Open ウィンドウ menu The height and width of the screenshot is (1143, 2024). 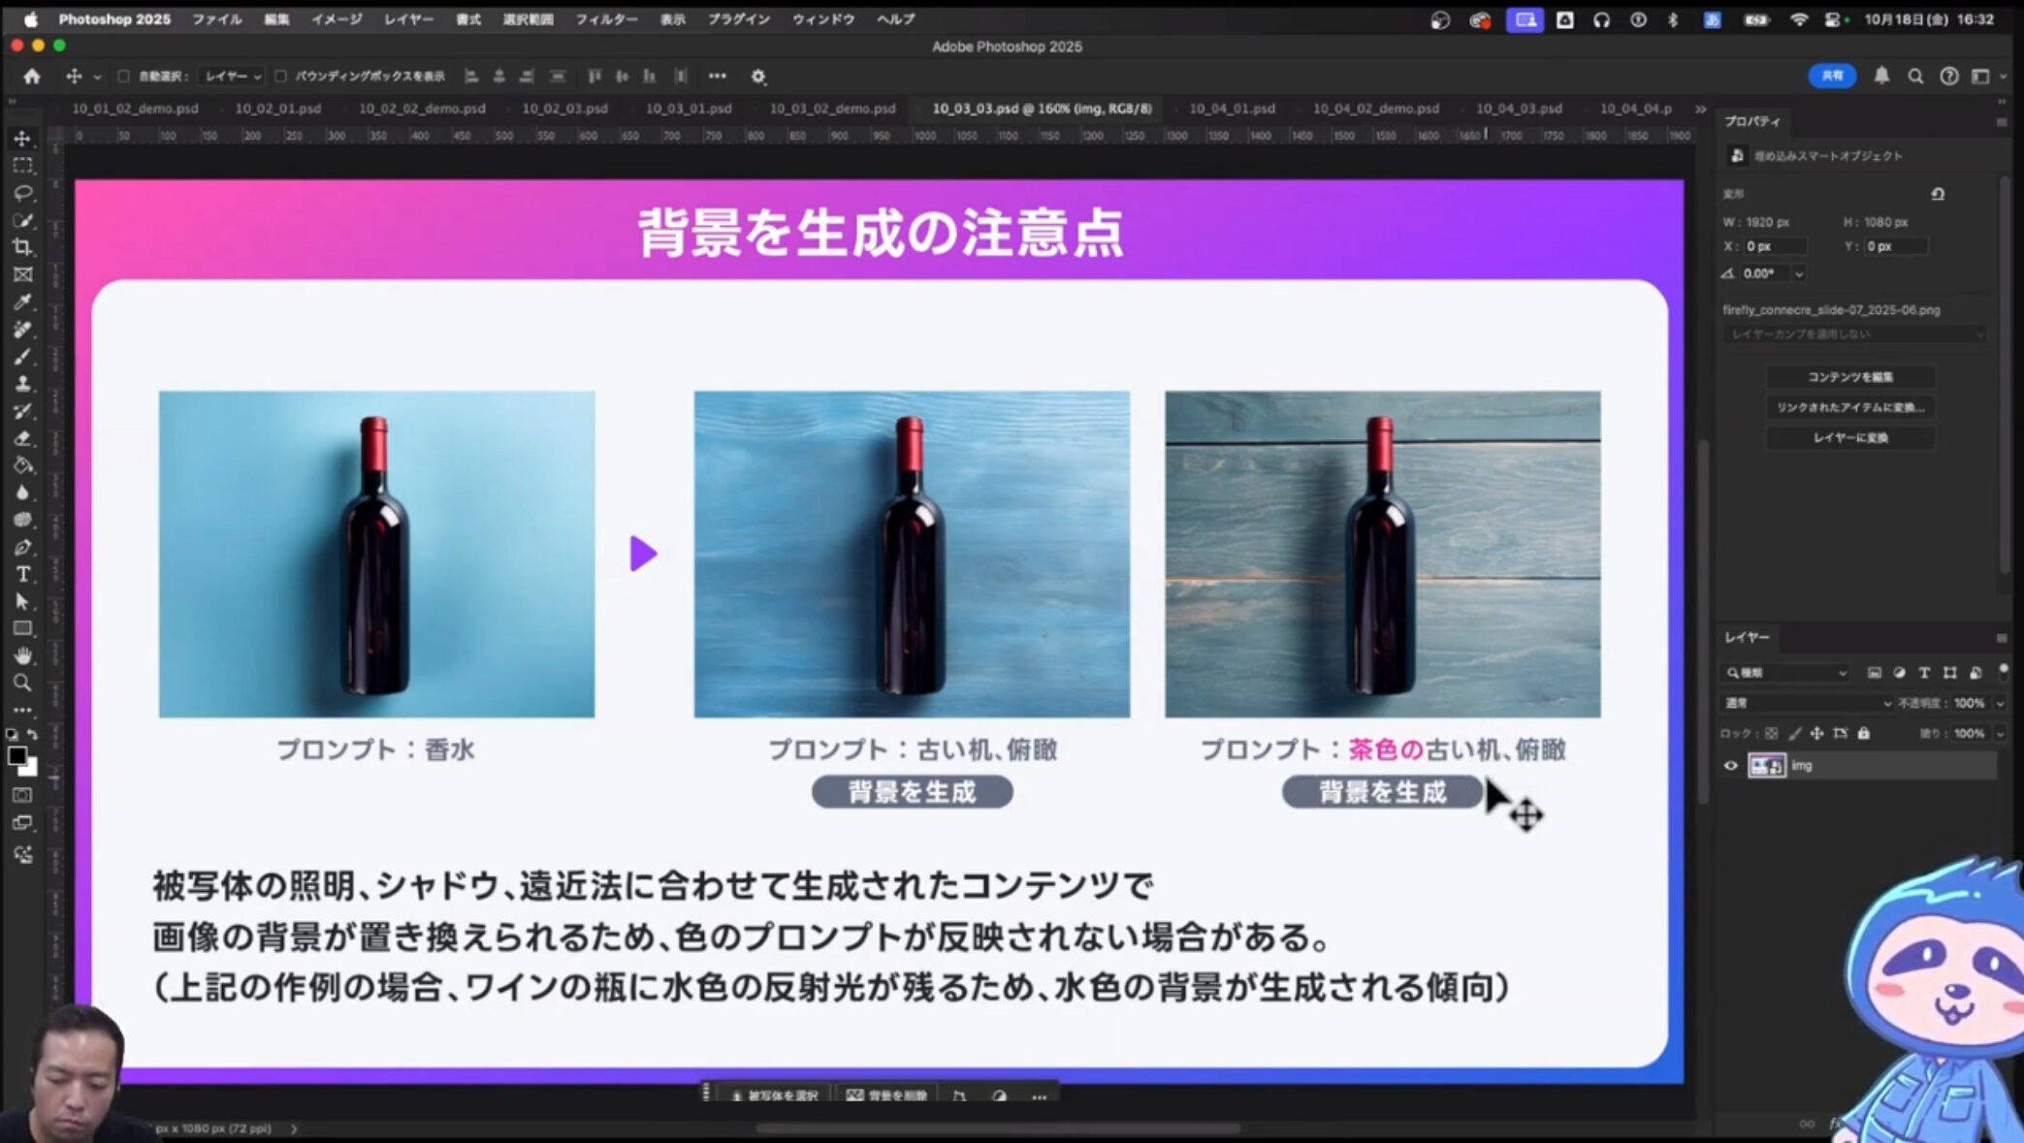click(822, 18)
